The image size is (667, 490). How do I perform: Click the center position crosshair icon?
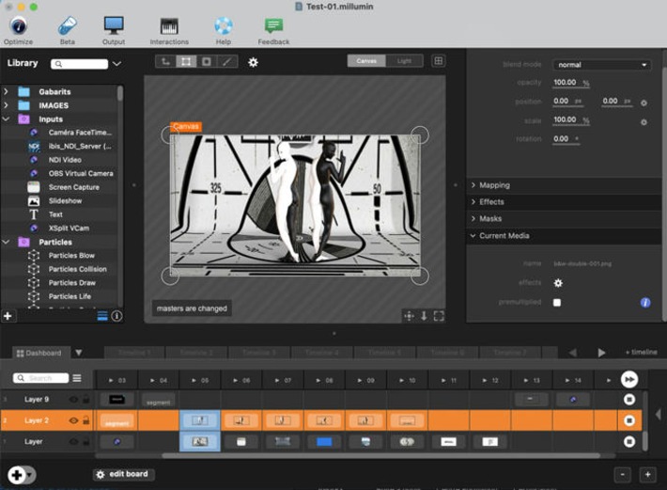point(409,316)
